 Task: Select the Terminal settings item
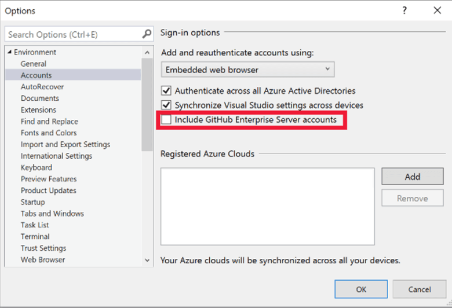click(35, 236)
